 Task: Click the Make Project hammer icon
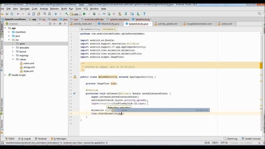67,14
